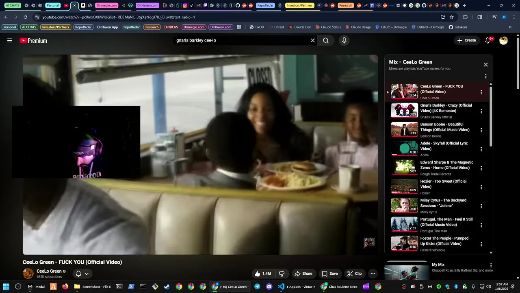Open the YouTube hamburger guide menu

pos(10,40)
